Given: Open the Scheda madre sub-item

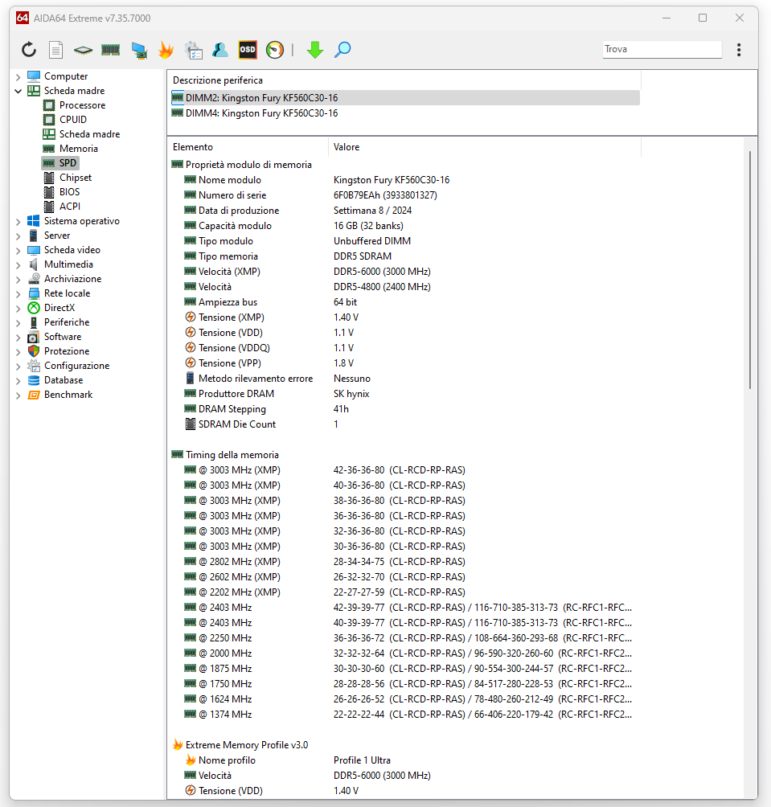Looking at the screenshot, I should (x=89, y=133).
